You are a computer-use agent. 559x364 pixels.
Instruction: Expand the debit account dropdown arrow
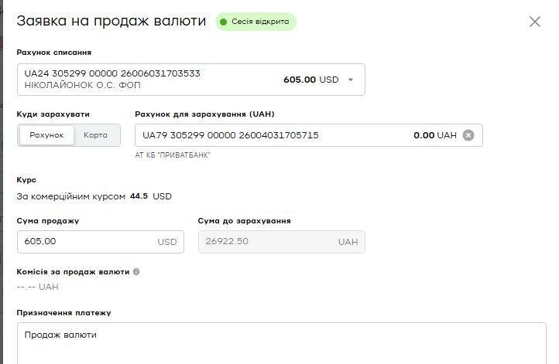[351, 80]
